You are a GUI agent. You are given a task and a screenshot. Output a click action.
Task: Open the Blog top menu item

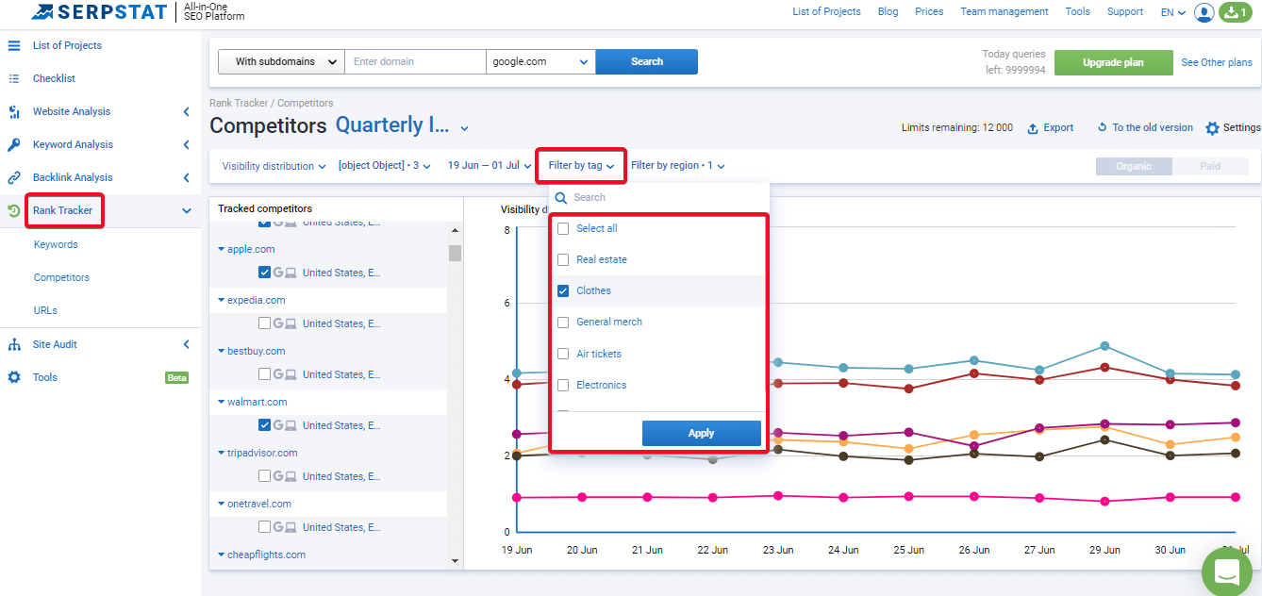point(888,11)
